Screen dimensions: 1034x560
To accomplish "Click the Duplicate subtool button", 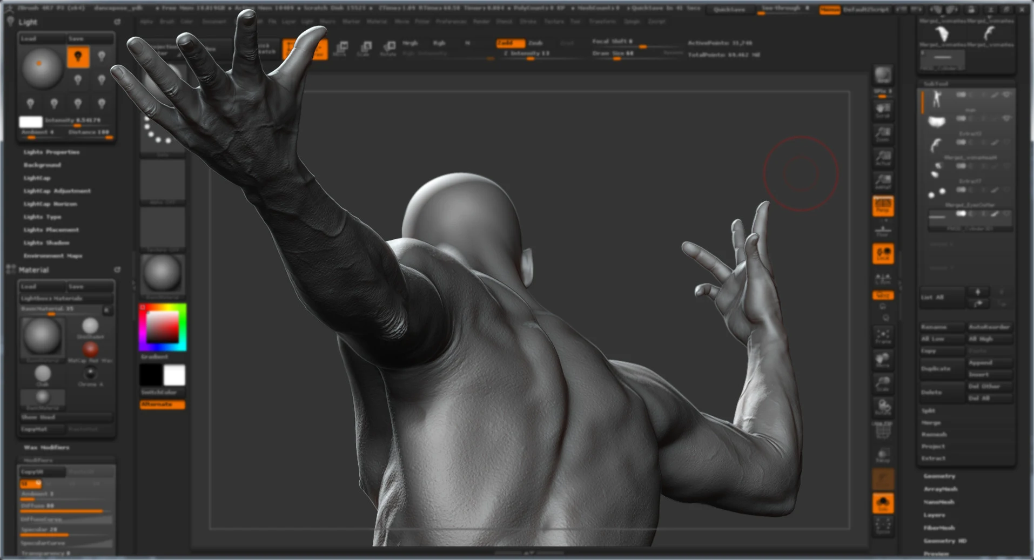I will 942,369.
